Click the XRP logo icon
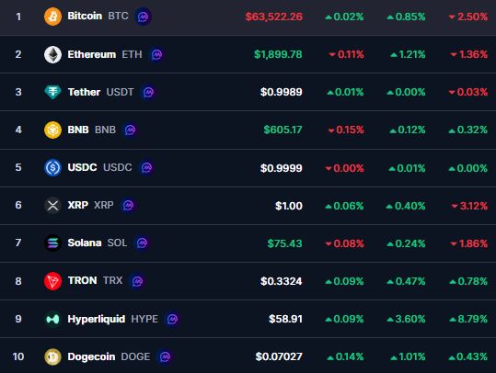 [52, 205]
